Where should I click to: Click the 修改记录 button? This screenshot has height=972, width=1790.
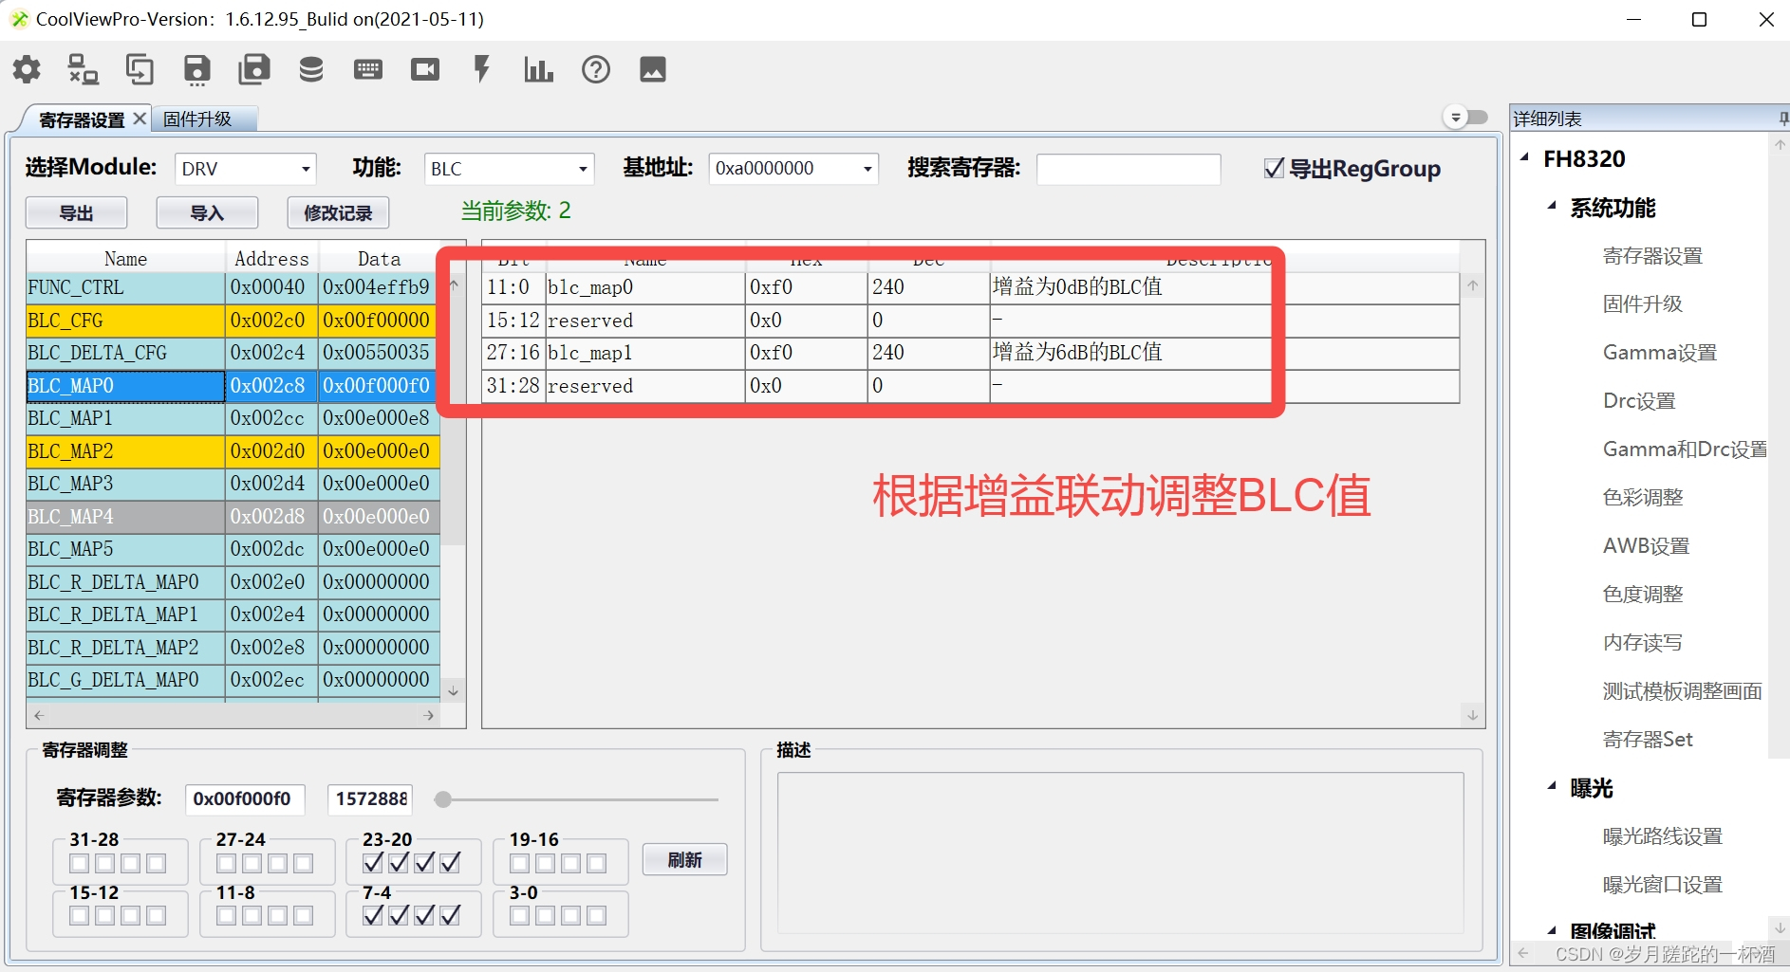[x=338, y=213]
